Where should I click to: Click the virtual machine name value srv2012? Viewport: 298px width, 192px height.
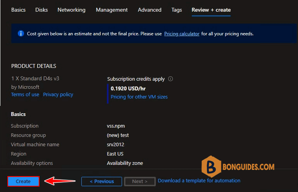click(116, 145)
